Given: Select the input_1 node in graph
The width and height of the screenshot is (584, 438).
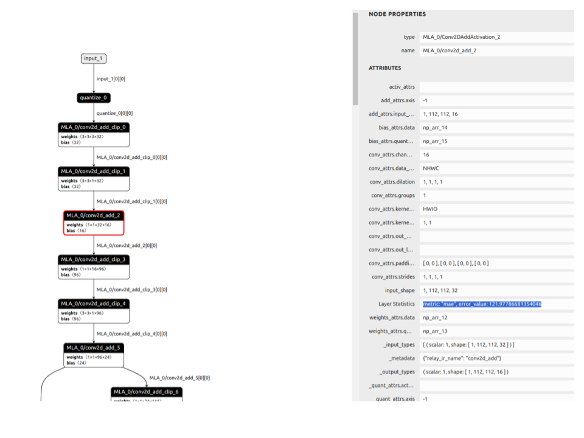Looking at the screenshot, I should click(x=94, y=58).
